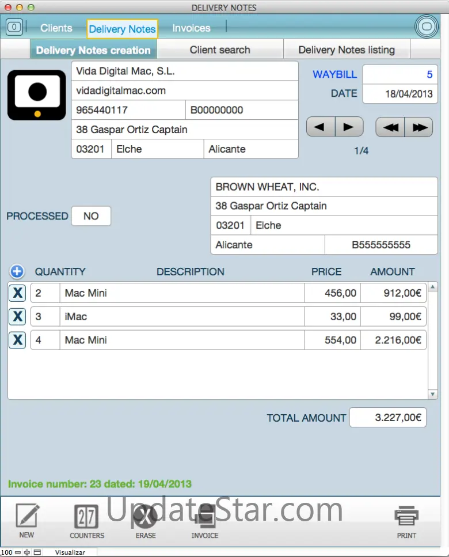Click line items scrollbar up arrow

[433, 286]
